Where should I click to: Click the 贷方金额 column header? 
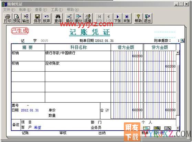160,47
